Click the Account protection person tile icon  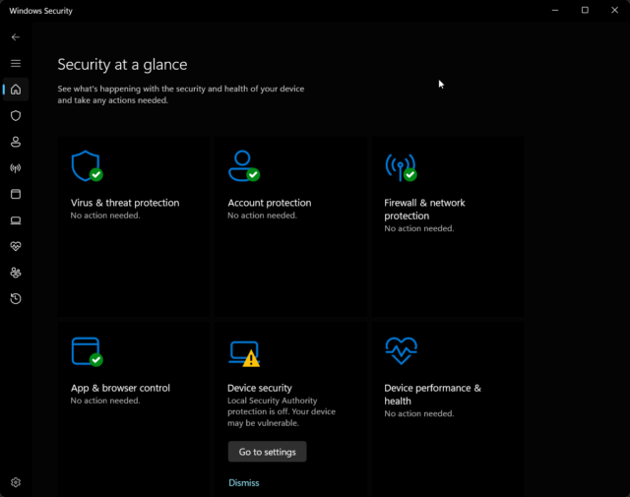244,166
